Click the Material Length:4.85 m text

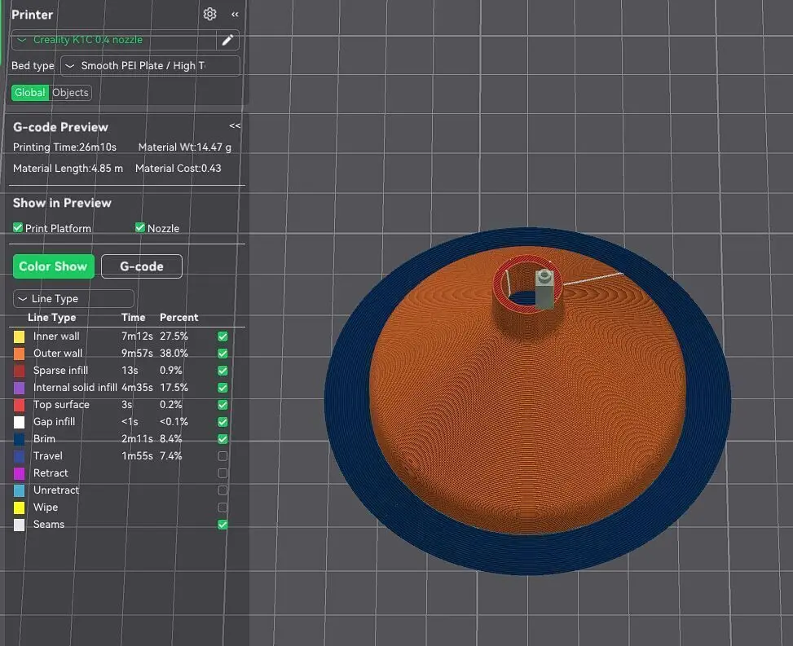tap(68, 169)
